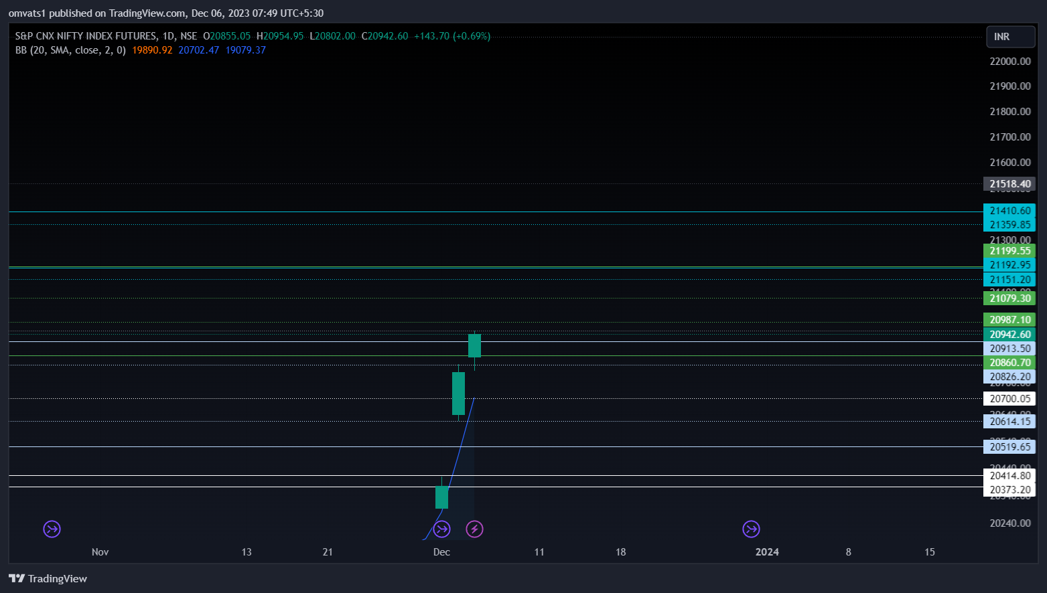
Task: Click the low price L20802.00
Action: pyautogui.click(x=332, y=36)
